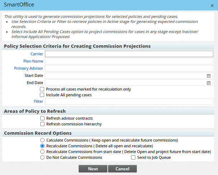Select Recalculate Commissions delete all open option
The width and height of the screenshot is (218, 175).
tap(42, 146)
